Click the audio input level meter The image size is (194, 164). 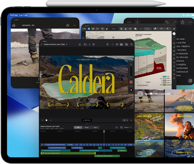click(x=131, y=73)
